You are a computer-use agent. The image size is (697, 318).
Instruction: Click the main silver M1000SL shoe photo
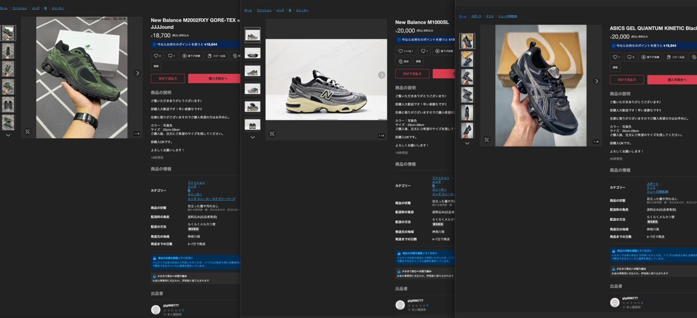[x=326, y=79]
